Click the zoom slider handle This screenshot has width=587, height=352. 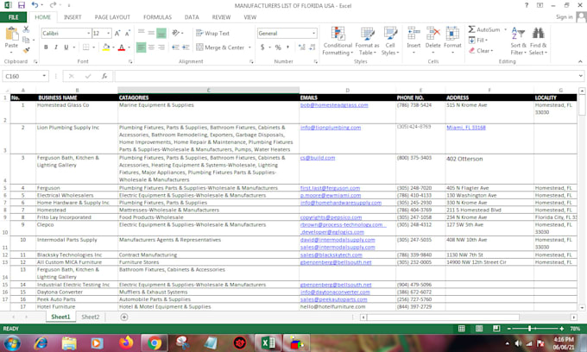(x=529, y=329)
